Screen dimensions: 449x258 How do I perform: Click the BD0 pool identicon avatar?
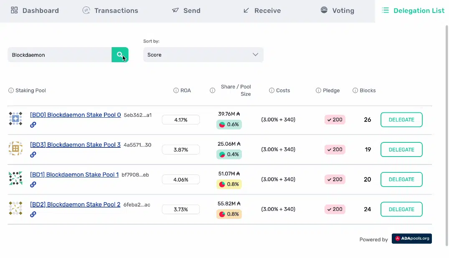click(15, 119)
